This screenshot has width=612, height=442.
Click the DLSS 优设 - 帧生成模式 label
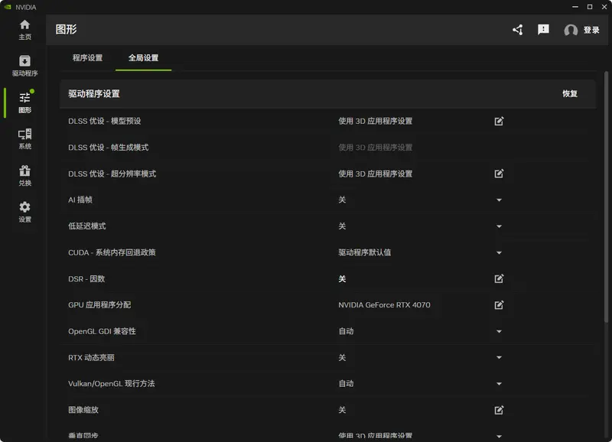tap(108, 148)
